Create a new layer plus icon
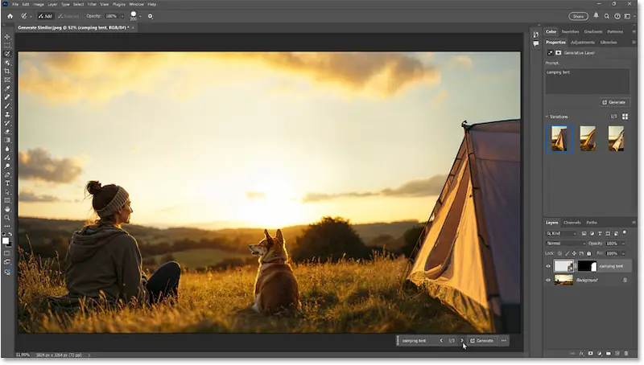Viewport: 644px width, 365px height. [617, 353]
